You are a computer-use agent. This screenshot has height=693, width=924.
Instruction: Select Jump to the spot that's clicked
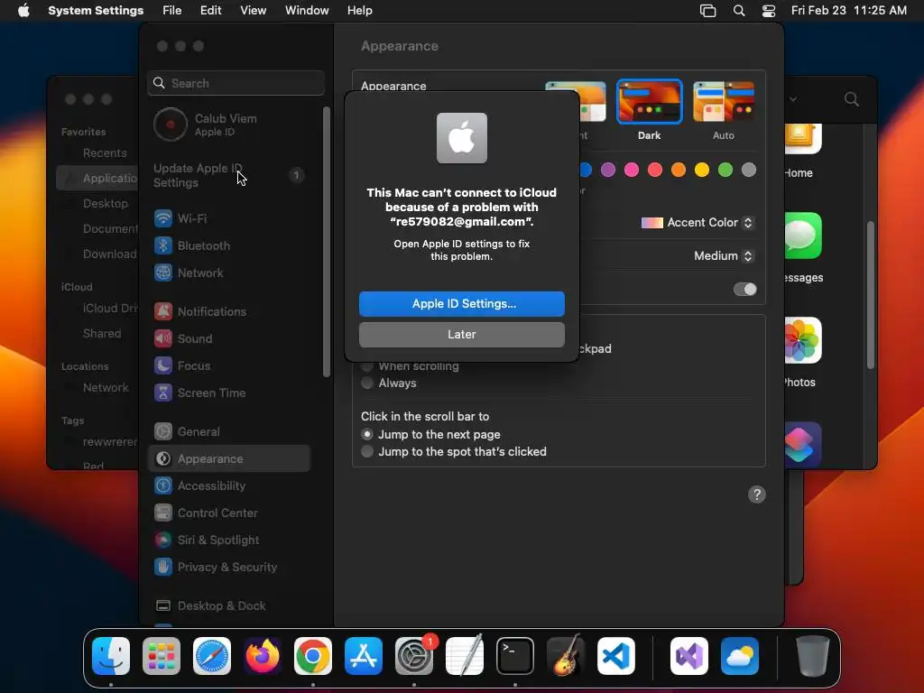pyautogui.click(x=367, y=451)
